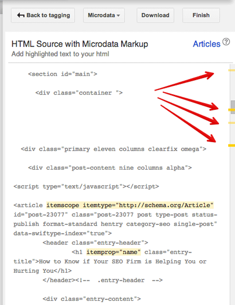Jump to the lowest yellow scrollbar marker
Image resolution: width=235 pixels, height=305 pixels.
click(x=231, y=146)
